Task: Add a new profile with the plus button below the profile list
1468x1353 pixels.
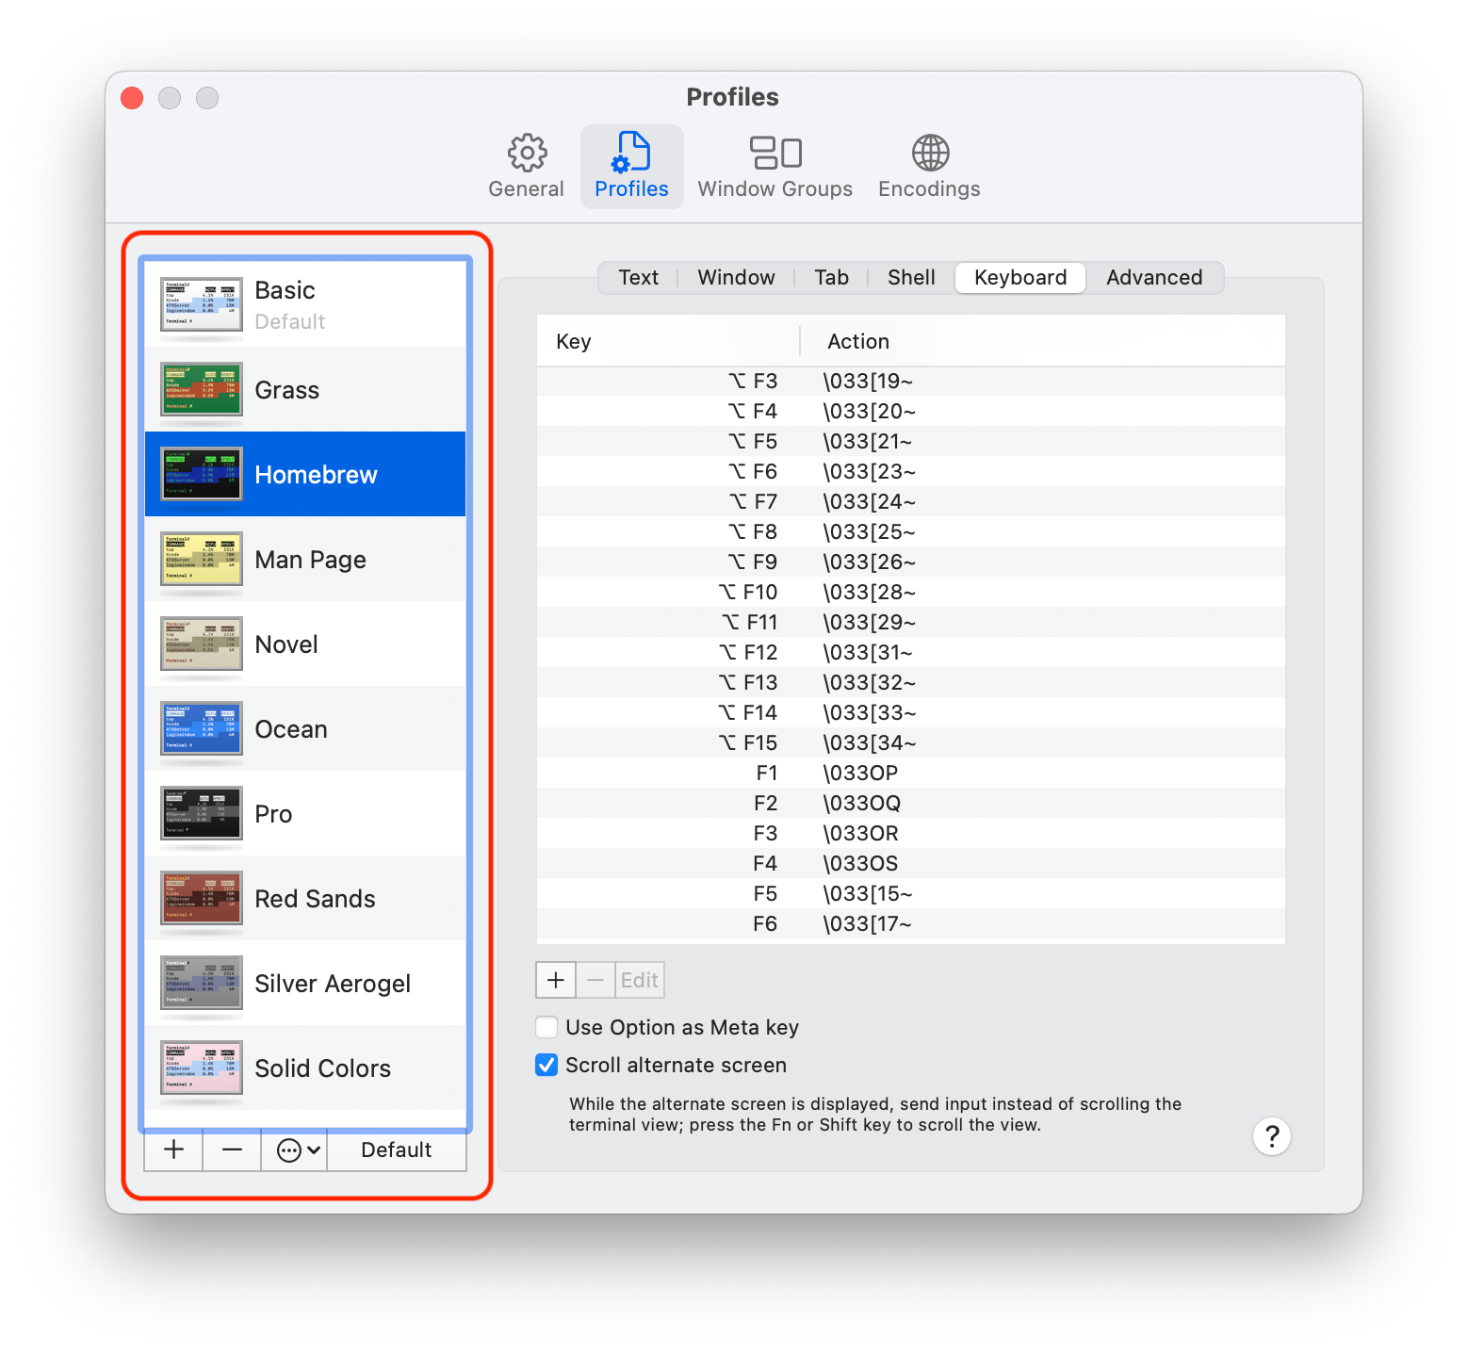Action: (x=173, y=1149)
